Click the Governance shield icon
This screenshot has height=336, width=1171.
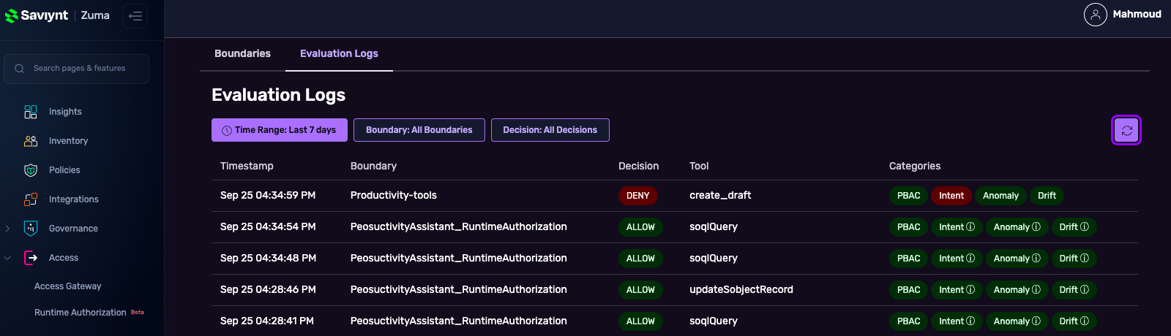[x=31, y=229]
